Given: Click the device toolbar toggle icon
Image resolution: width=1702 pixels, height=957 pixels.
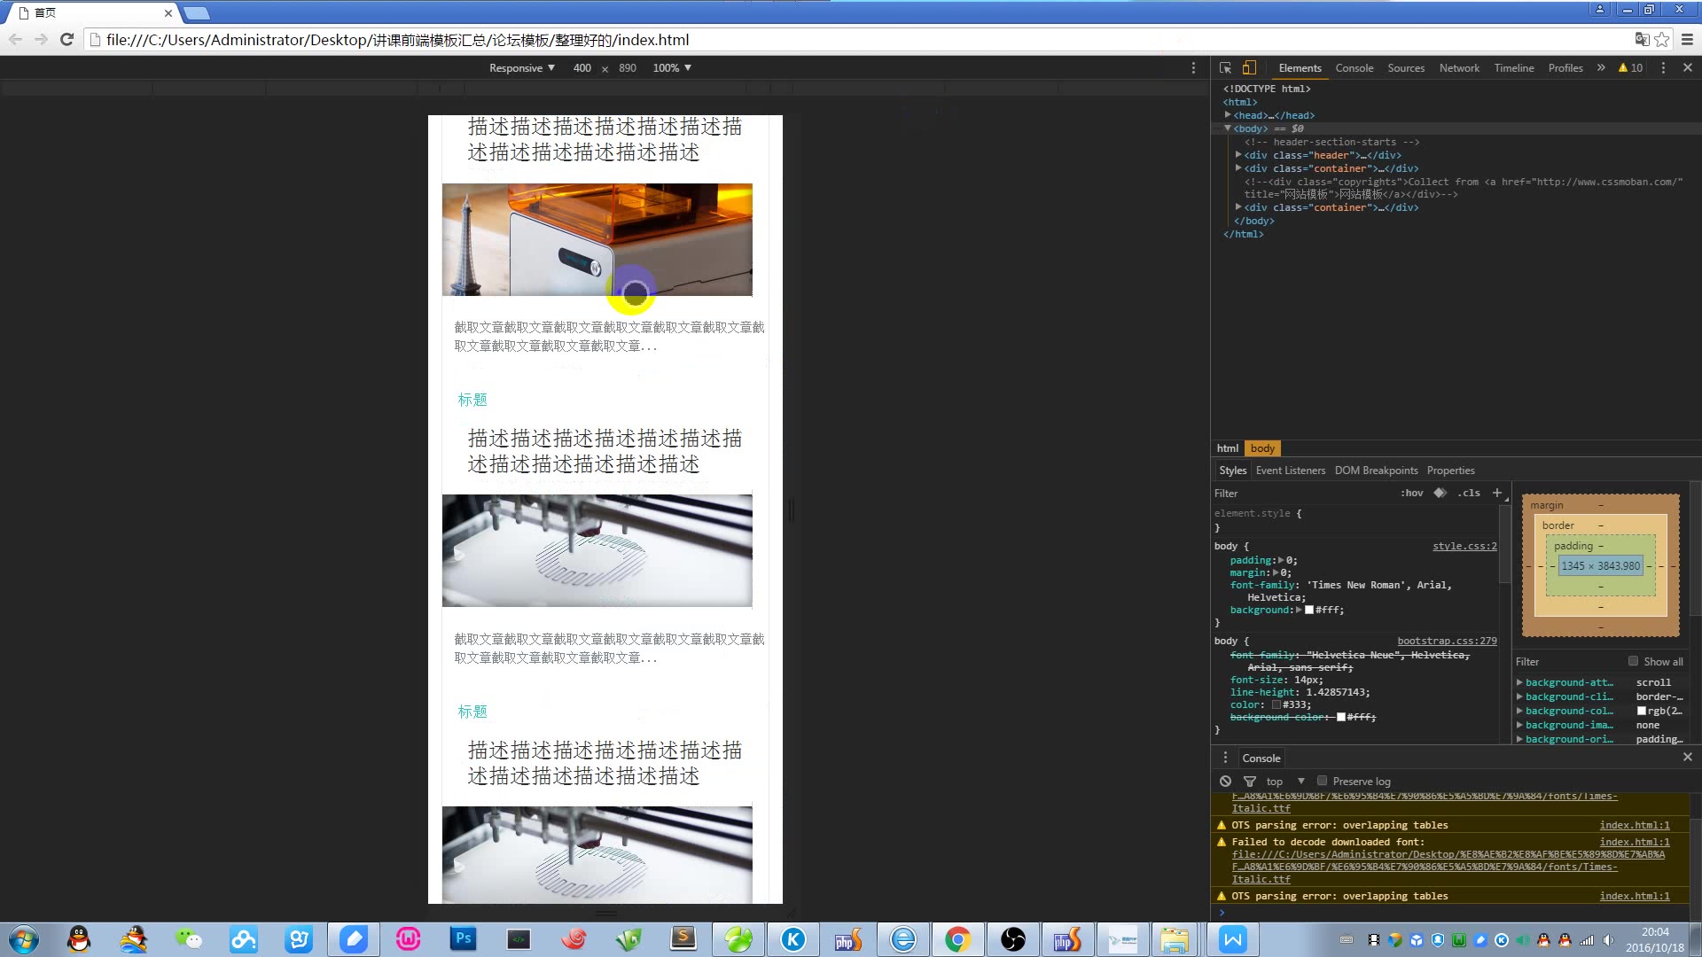Looking at the screenshot, I should 1248,66.
